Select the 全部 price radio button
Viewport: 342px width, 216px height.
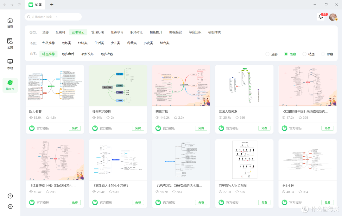pyautogui.click(x=267, y=54)
